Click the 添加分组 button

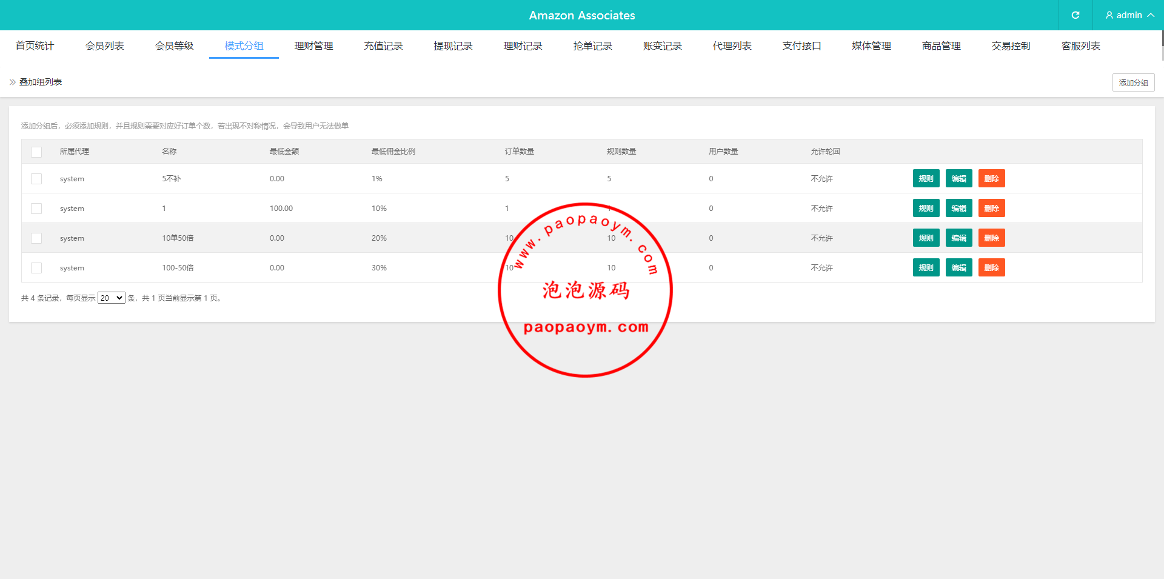pos(1132,82)
